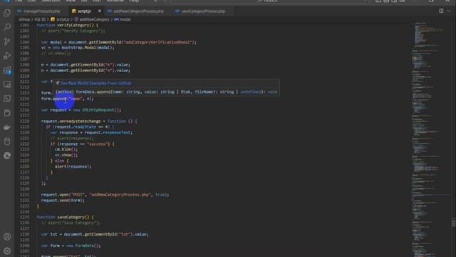
Task: Open the Microsoft Edge Tools view
Action: (7, 156)
